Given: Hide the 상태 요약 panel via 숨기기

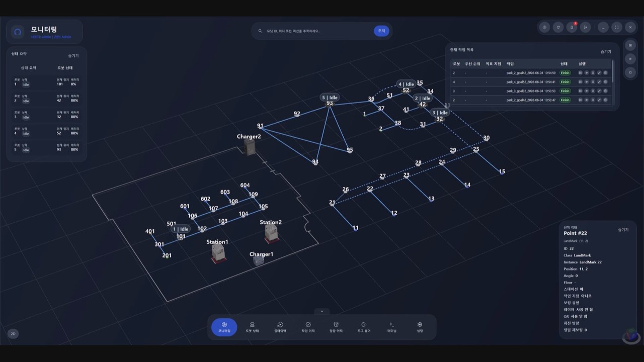Looking at the screenshot, I should [x=73, y=56].
